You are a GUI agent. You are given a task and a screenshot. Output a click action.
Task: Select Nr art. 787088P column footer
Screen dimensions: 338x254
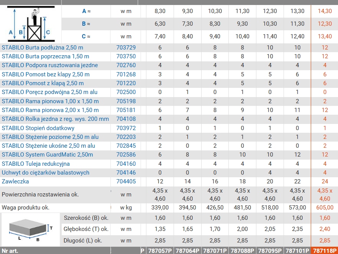click(242, 251)
